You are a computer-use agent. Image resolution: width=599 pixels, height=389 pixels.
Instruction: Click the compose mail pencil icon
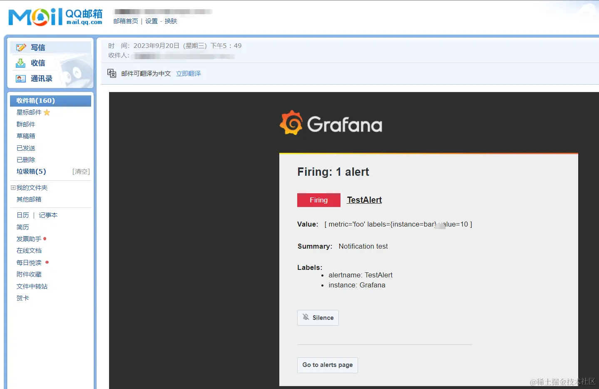pyautogui.click(x=21, y=47)
